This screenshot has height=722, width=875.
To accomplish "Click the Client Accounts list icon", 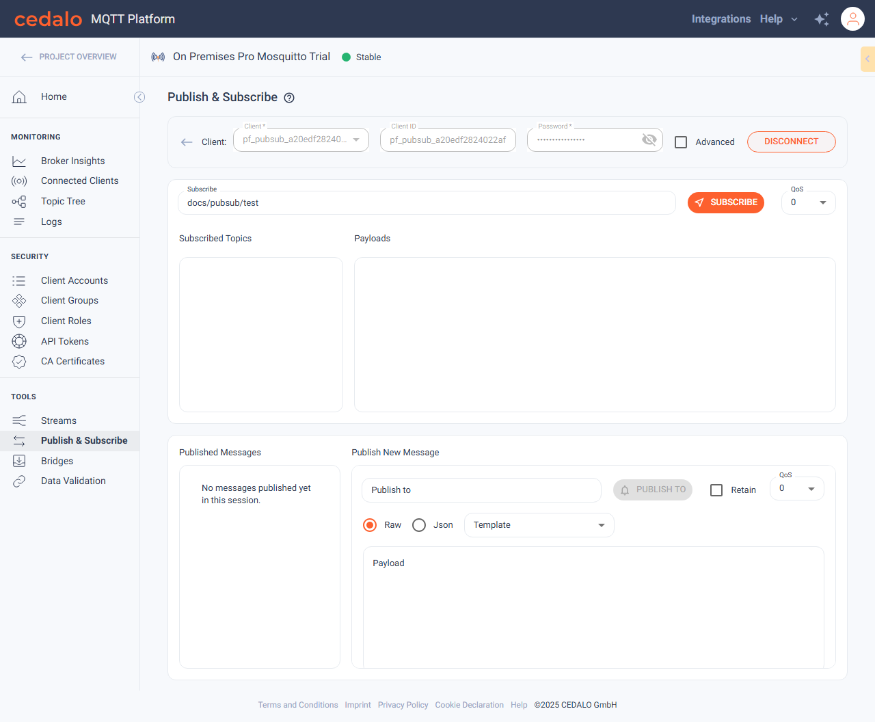I will coord(19,281).
